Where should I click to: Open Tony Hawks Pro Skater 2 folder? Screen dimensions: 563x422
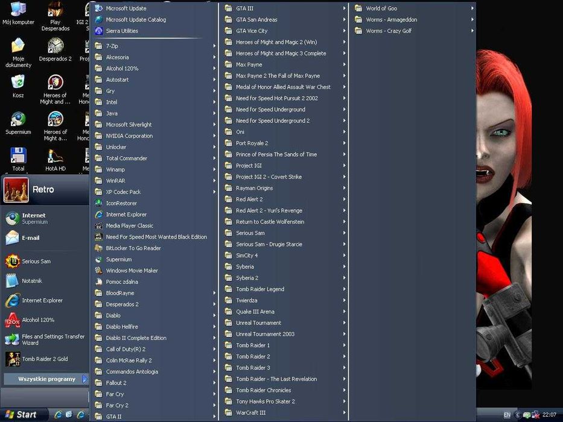click(x=285, y=401)
